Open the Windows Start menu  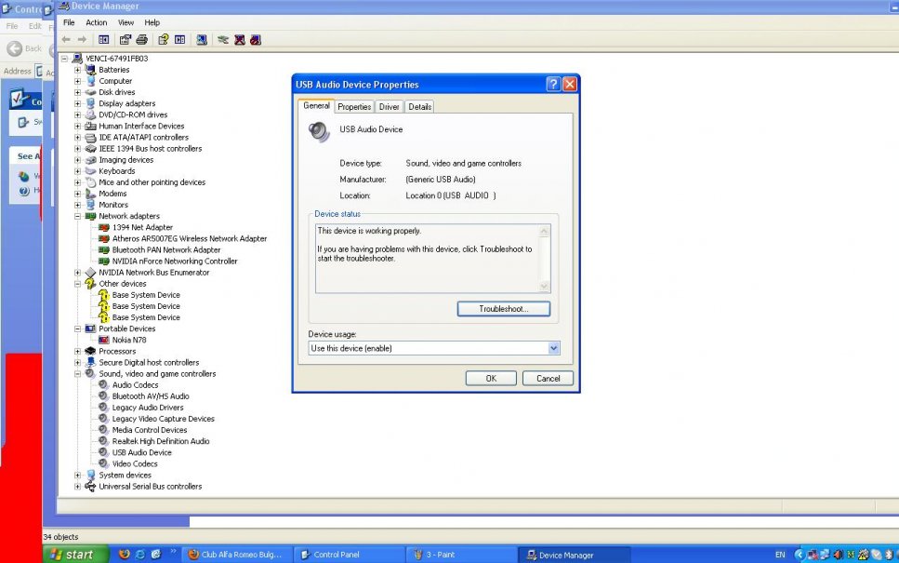click(72, 555)
